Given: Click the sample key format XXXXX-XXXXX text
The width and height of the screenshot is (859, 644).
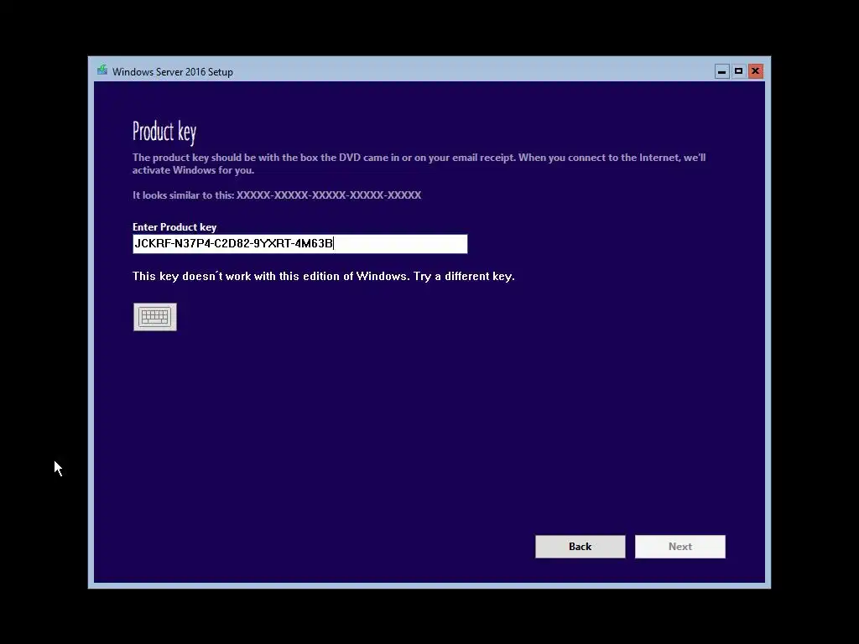Looking at the screenshot, I should pos(329,195).
